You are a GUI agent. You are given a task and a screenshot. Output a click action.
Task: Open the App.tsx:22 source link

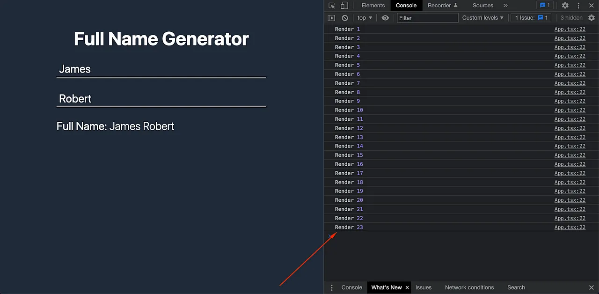click(x=570, y=29)
